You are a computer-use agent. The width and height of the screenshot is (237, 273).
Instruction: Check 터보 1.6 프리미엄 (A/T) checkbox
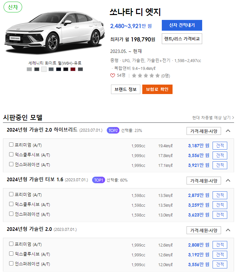point(11,194)
